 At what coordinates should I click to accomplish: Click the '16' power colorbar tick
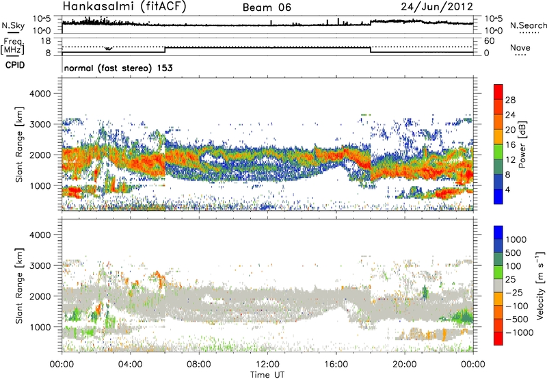coord(510,145)
